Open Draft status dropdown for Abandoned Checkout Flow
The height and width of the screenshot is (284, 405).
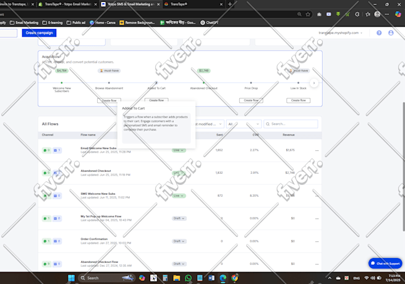(x=179, y=264)
